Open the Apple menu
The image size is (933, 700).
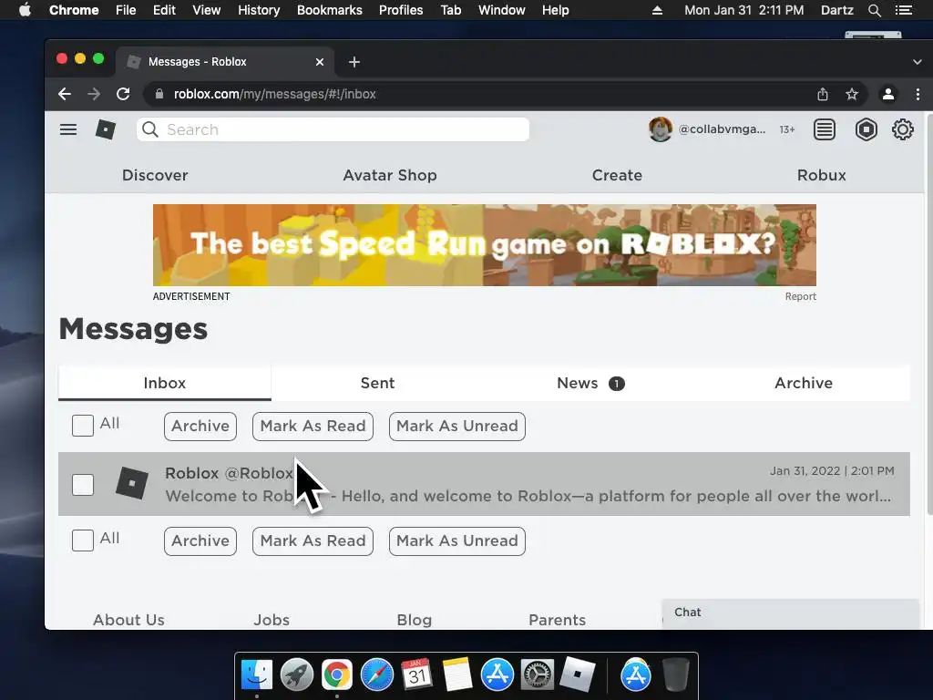point(25,10)
